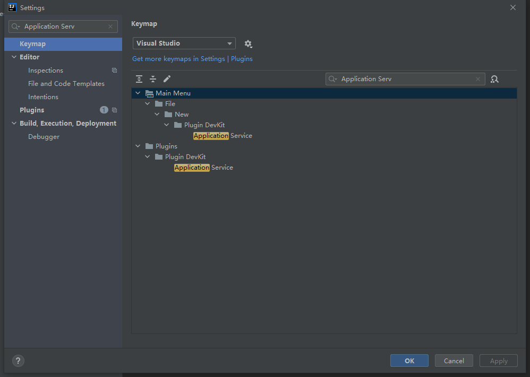Collapse the New tree node
Image resolution: width=530 pixels, height=377 pixels.
[x=157, y=115]
